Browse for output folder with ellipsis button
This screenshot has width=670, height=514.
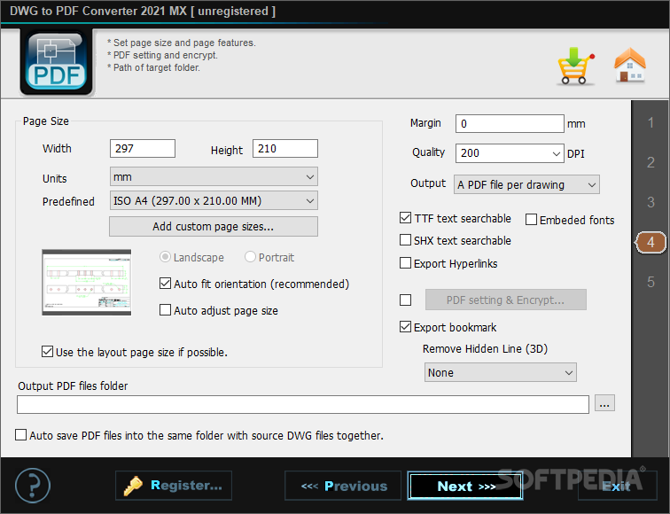[x=604, y=403]
